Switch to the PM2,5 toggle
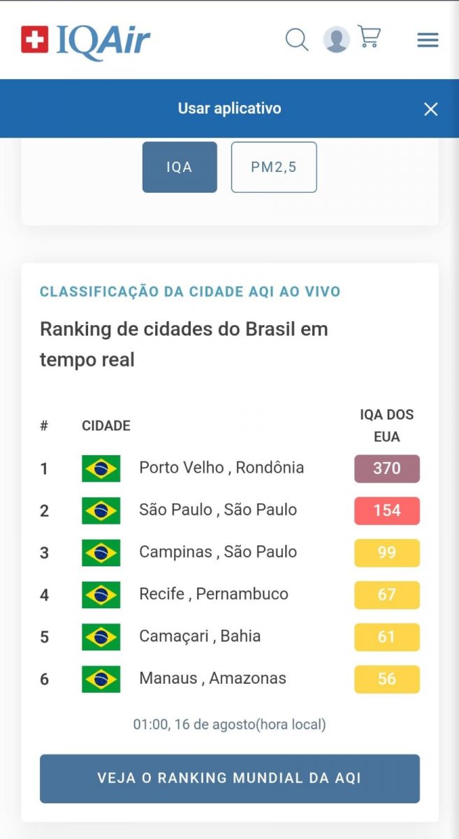 pos(274,167)
